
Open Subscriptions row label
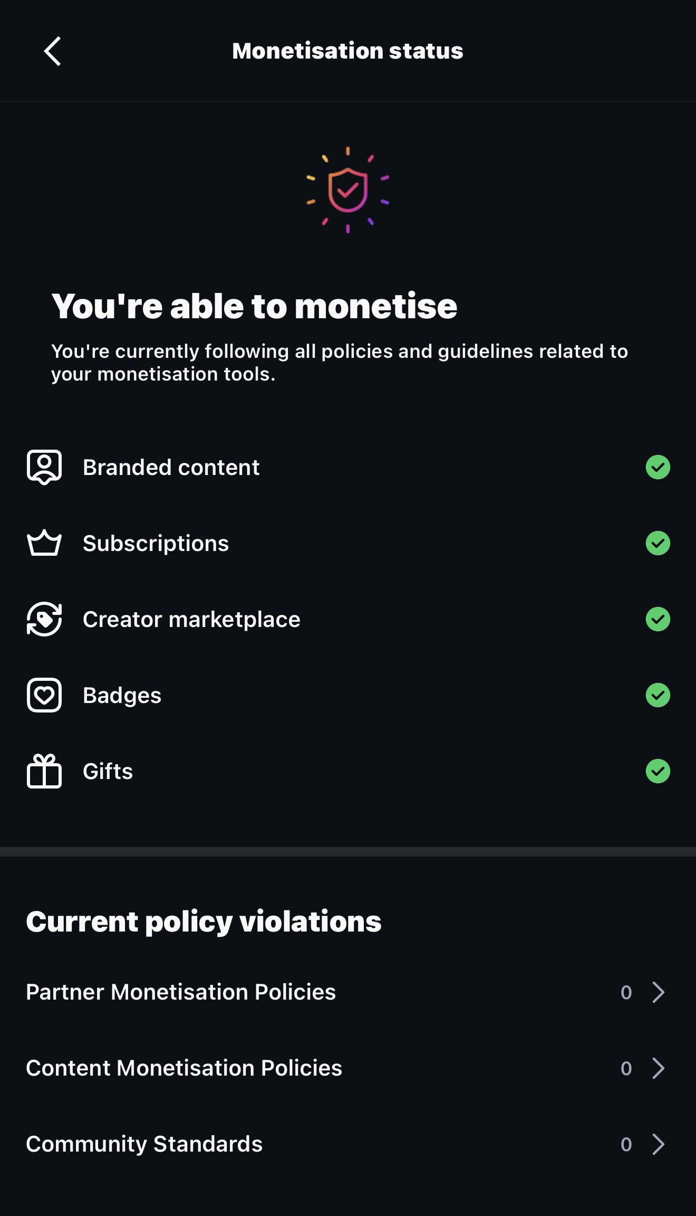coord(156,544)
